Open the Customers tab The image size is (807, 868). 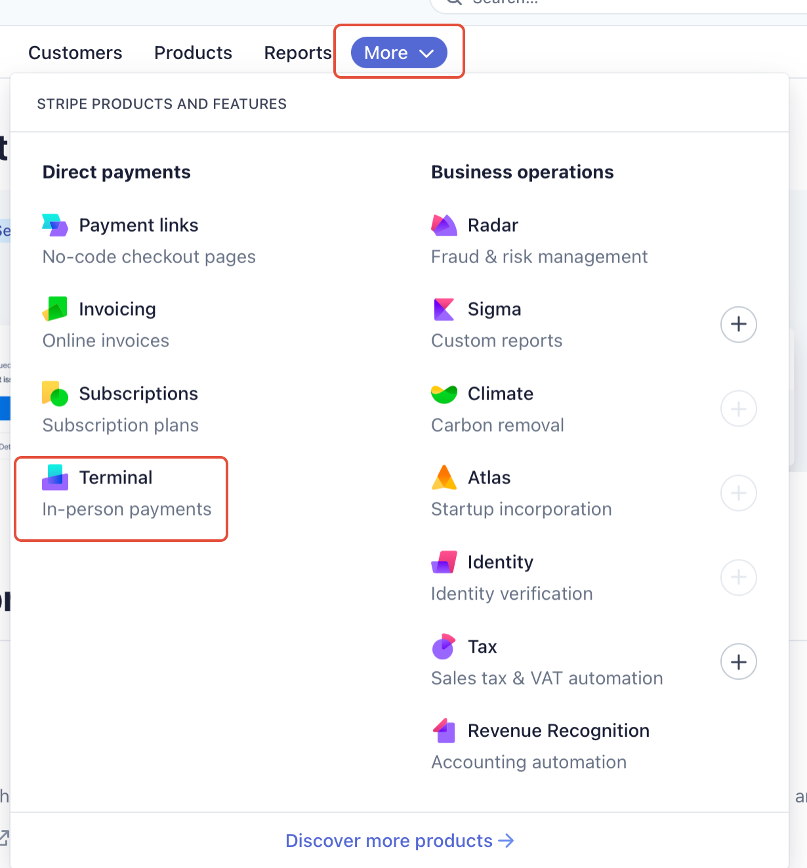pos(75,52)
